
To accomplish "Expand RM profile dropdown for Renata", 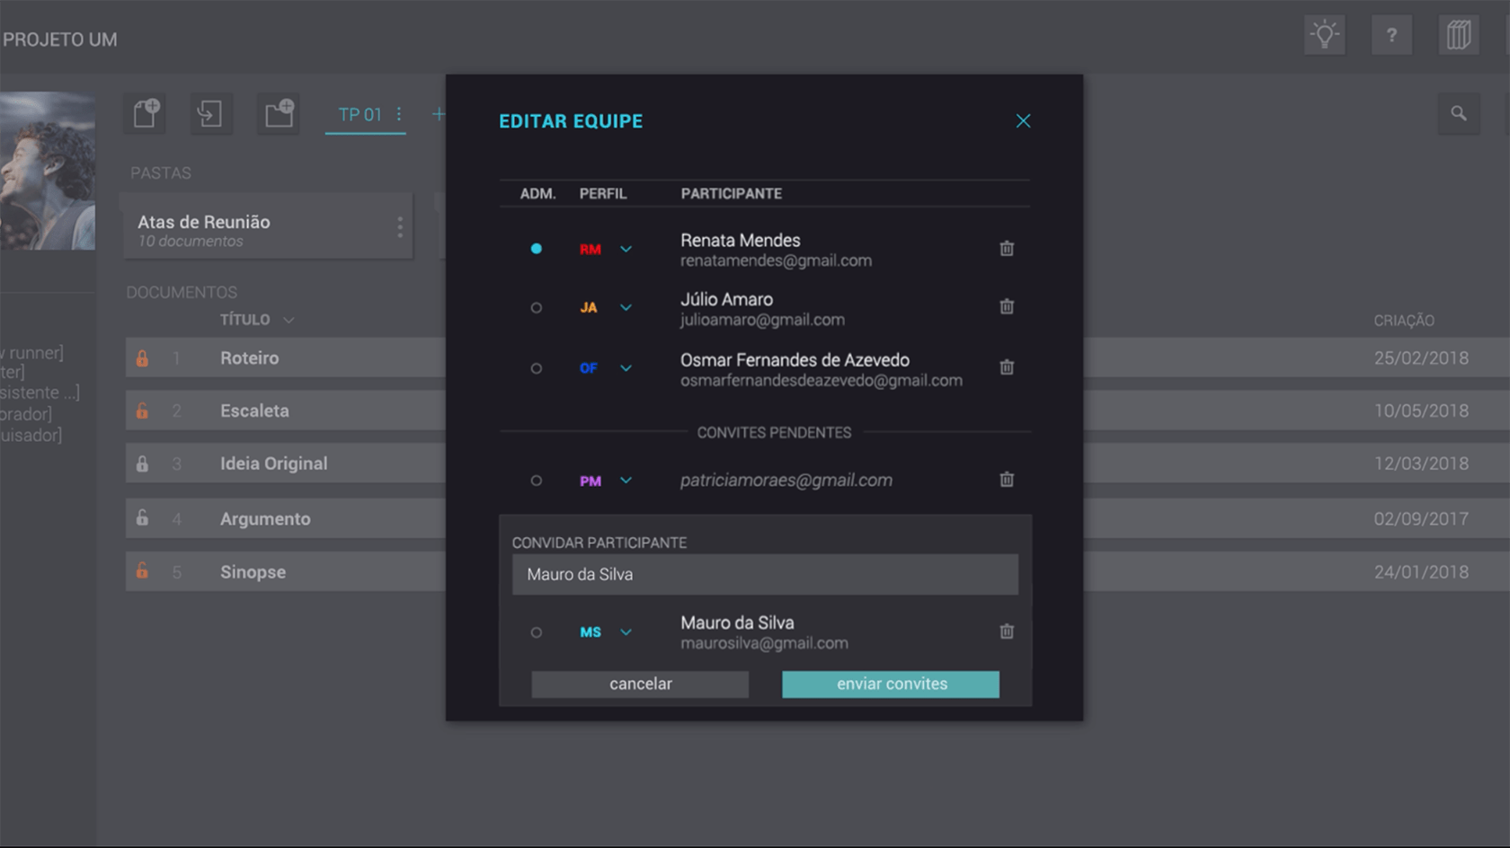I will click(626, 250).
